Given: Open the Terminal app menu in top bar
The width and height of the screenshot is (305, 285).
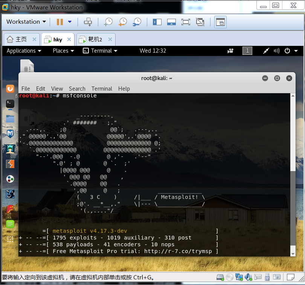Looking at the screenshot, I should coord(100,51).
